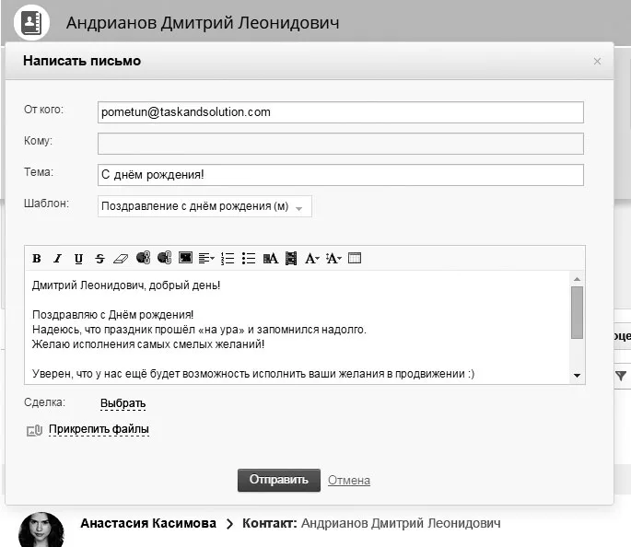Toggle bold formatting in editor toolbar

click(37, 258)
